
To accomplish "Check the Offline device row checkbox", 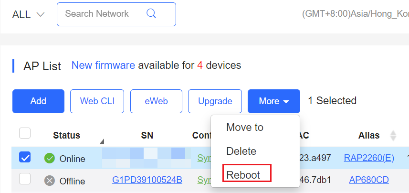I will coord(25,179).
